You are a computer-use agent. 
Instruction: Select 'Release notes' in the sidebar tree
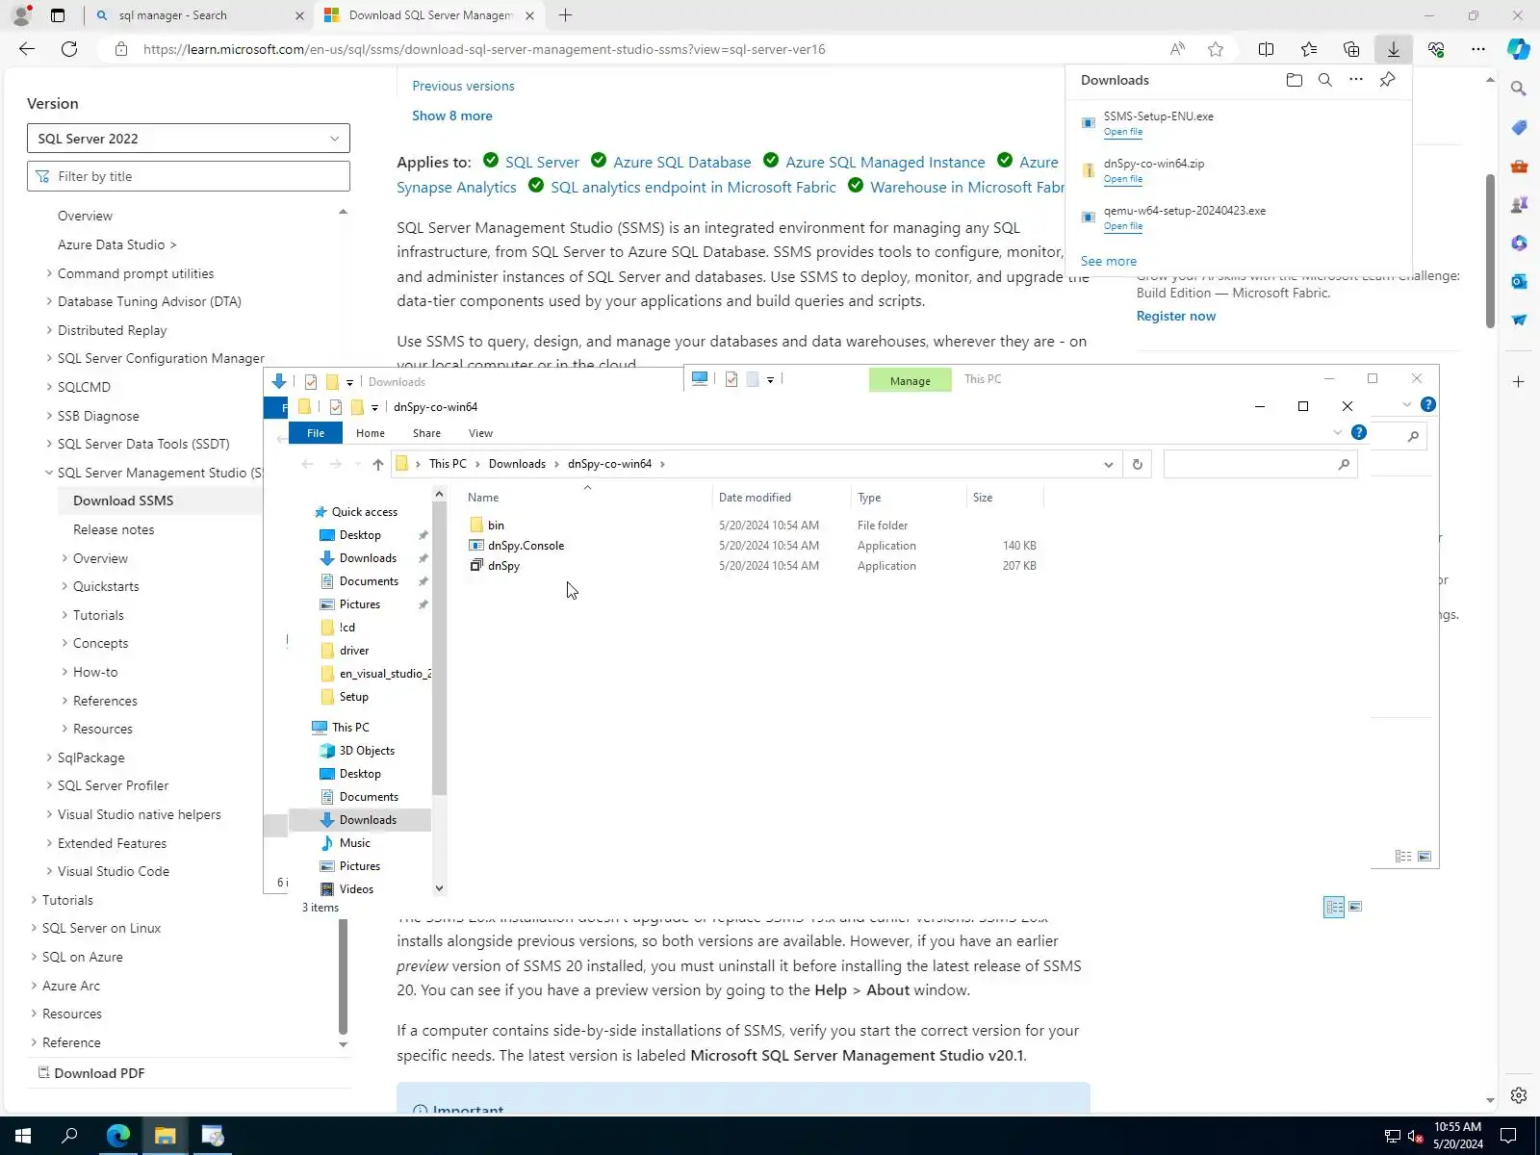(114, 529)
